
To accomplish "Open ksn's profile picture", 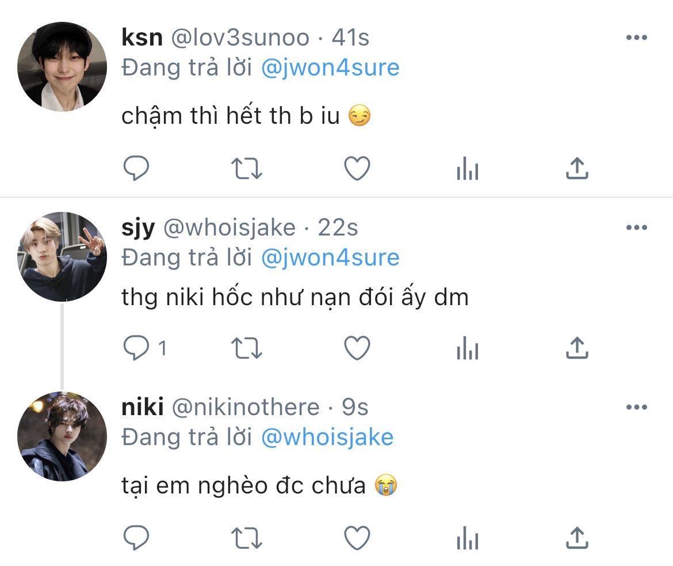I will click(x=62, y=67).
